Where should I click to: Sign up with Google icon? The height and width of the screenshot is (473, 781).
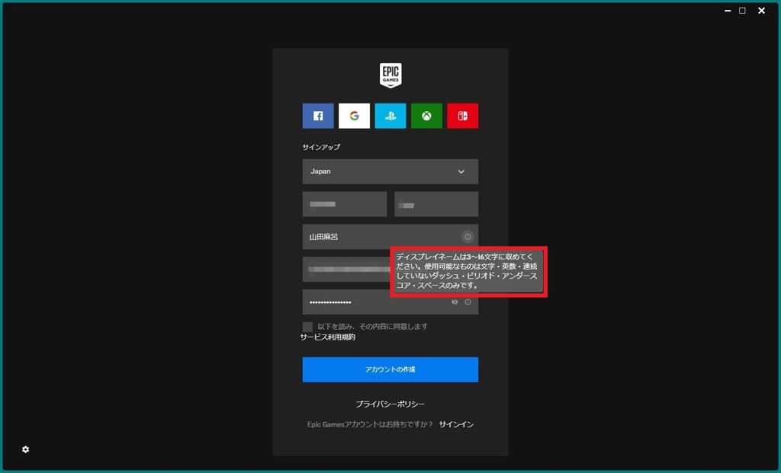pos(354,116)
